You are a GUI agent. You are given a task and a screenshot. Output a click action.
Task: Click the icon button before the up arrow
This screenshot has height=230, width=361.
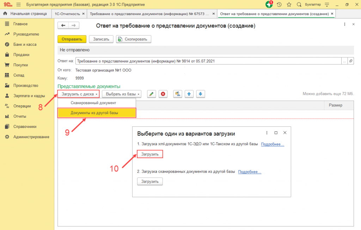(178, 94)
